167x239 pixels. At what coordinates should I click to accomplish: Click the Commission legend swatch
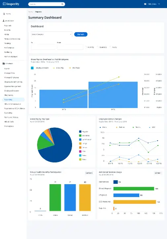pyautogui.click(x=80, y=139)
